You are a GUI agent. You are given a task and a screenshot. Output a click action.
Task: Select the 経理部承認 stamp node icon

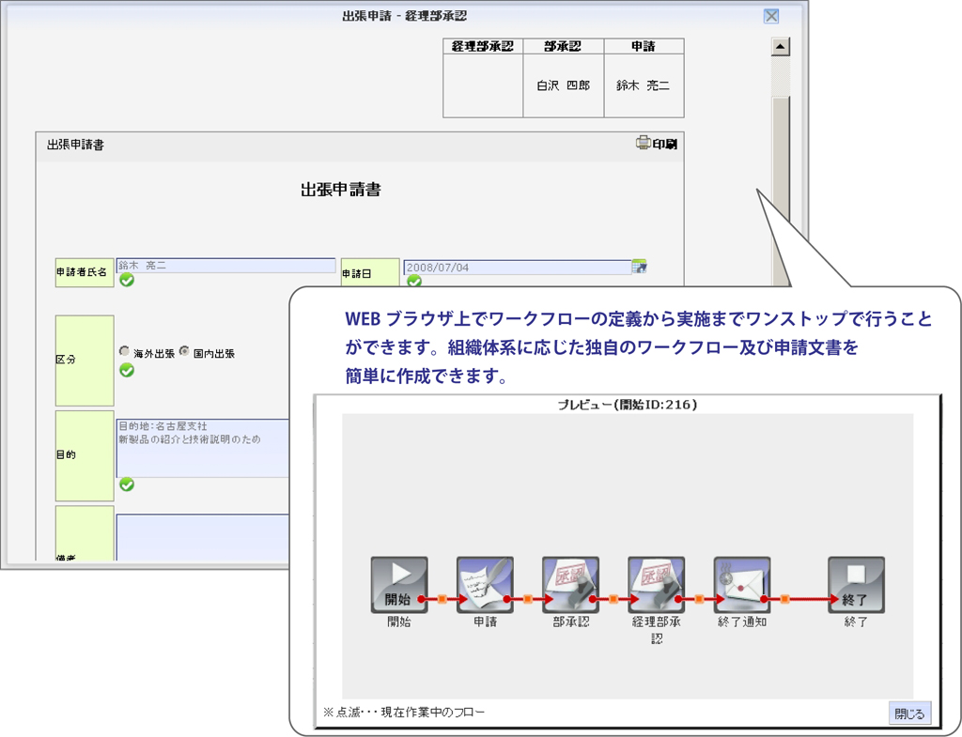(x=657, y=585)
